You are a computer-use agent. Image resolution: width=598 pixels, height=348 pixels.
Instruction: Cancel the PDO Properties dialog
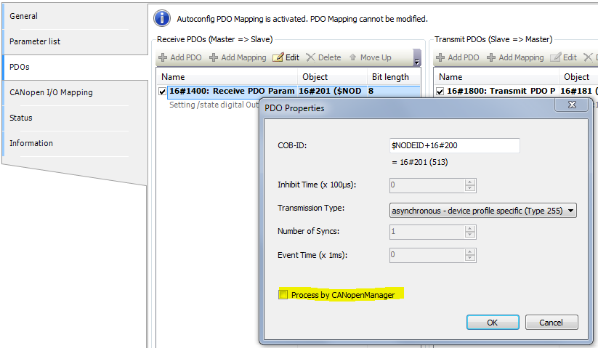(x=551, y=323)
